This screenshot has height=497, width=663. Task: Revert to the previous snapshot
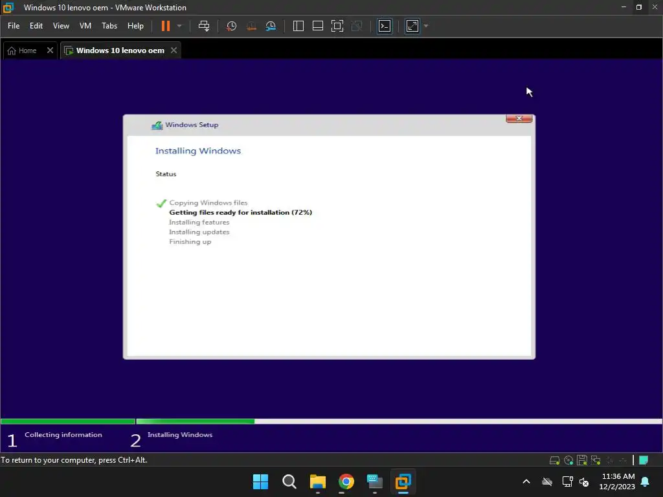click(251, 26)
